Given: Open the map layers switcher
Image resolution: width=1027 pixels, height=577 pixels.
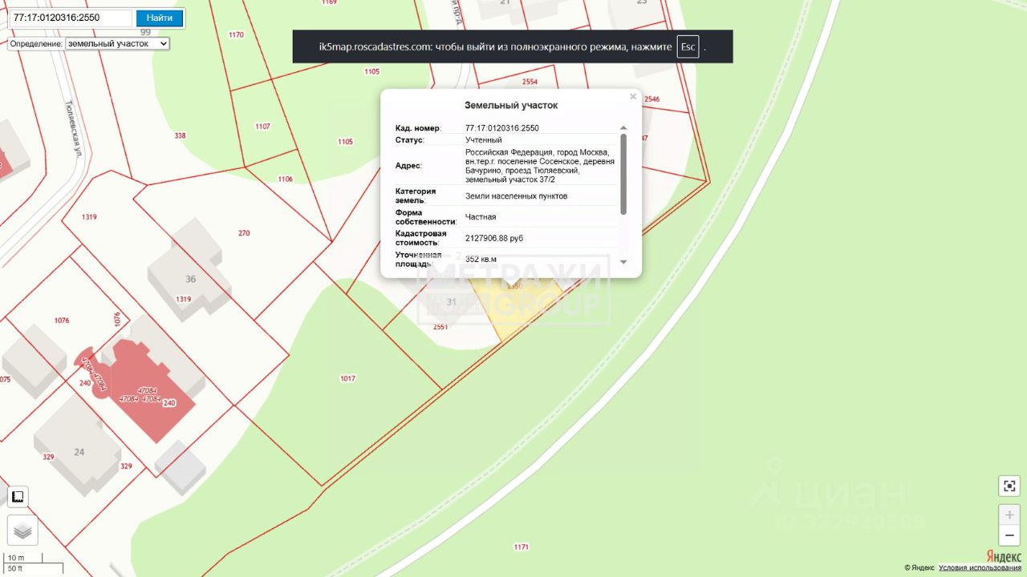Looking at the screenshot, I should pos(22,531).
